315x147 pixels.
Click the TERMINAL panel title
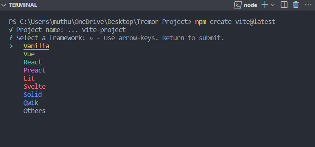click(23, 5)
